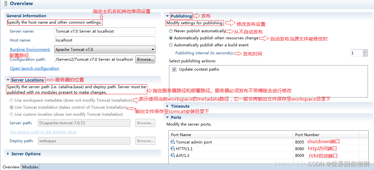
Task: Select Use Tomcat installation option
Action: click(11, 107)
